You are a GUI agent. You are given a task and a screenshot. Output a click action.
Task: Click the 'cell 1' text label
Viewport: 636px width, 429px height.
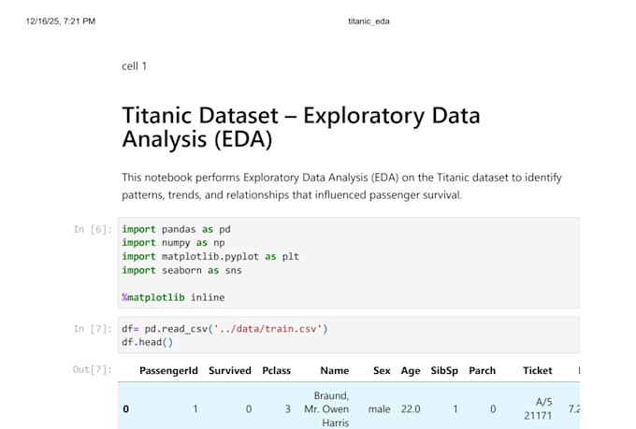[134, 66]
